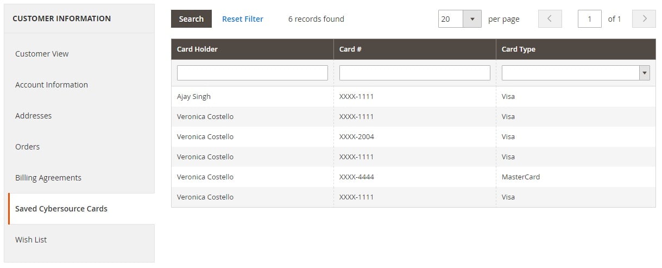Click the Reset Filter link
This screenshot has height=268, width=662.
243,18
